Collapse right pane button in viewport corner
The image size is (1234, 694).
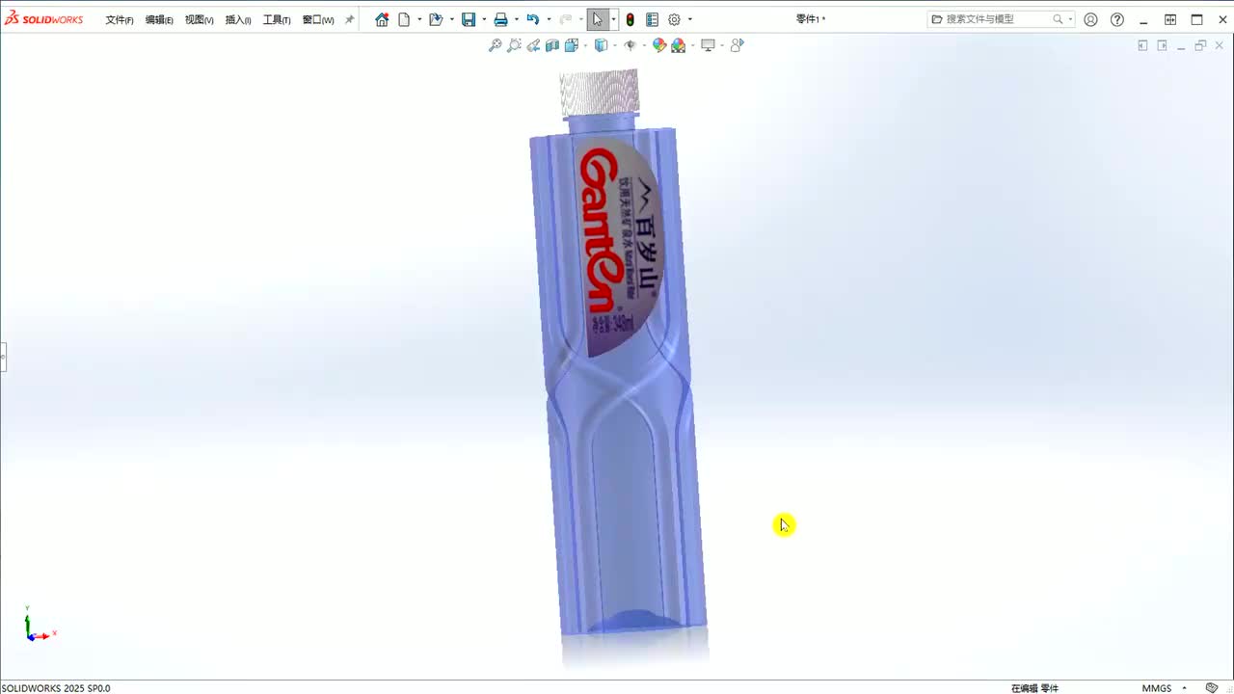[1162, 45]
